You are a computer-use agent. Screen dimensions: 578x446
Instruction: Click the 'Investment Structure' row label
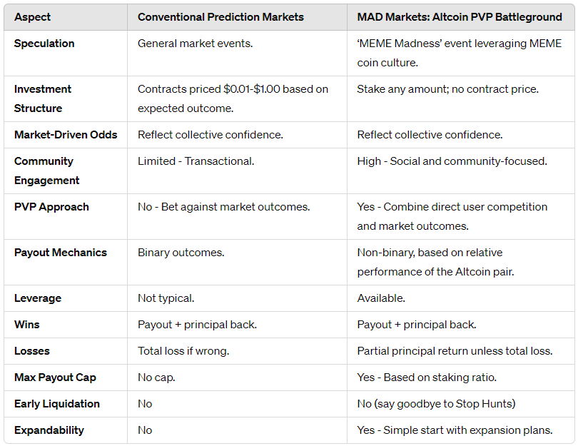click(x=43, y=98)
